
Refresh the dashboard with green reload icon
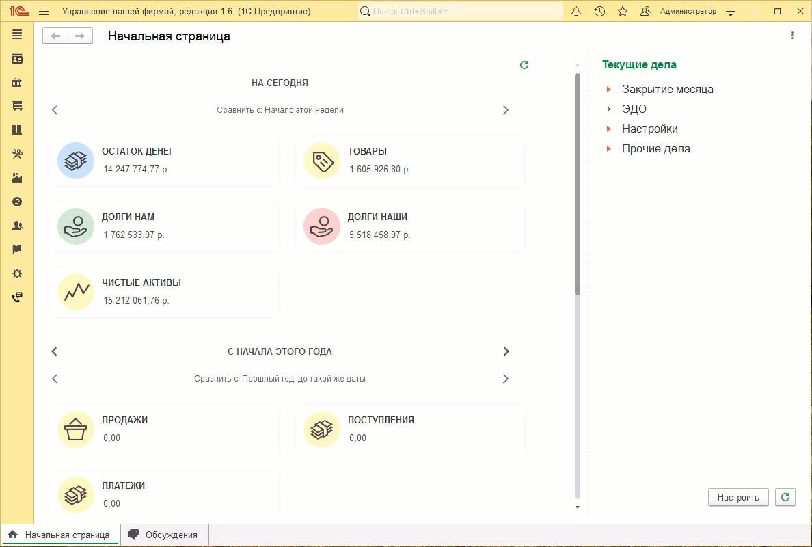524,65
